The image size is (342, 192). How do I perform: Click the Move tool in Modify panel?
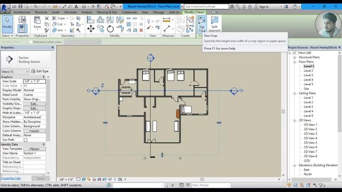tap(91, 29)
